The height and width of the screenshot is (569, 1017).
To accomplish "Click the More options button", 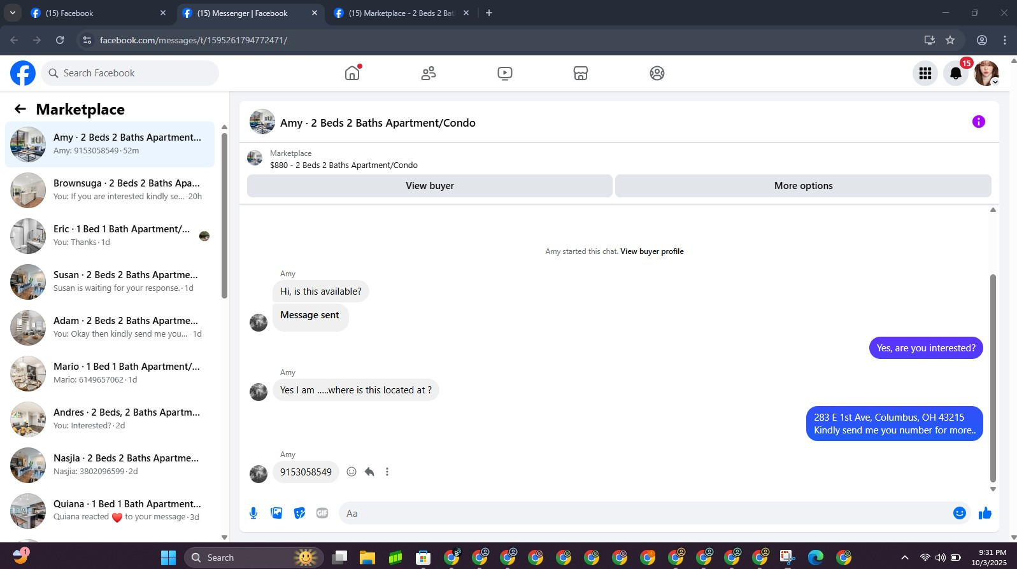I will tap(803, 186).
